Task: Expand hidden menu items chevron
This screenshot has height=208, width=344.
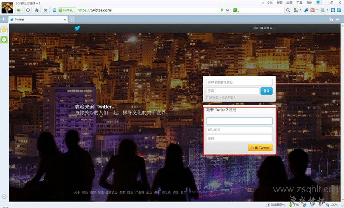Action: (263, 3)
